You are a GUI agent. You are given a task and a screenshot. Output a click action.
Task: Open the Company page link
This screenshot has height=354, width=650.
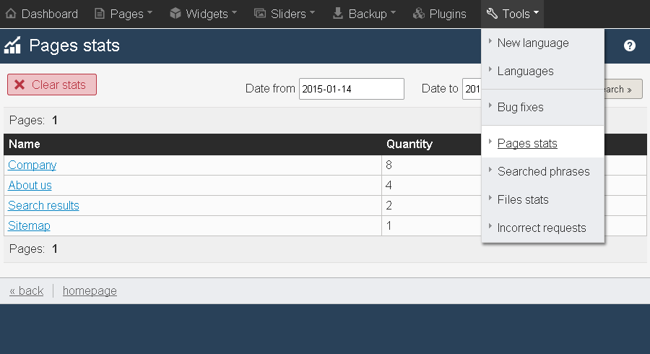(x=32, y=165)
